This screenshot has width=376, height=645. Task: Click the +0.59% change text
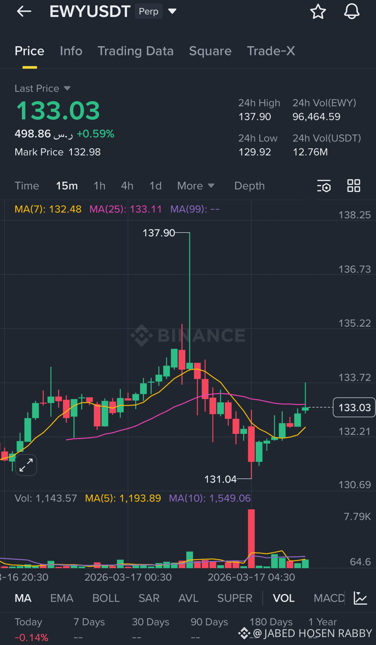click(95, 134)
